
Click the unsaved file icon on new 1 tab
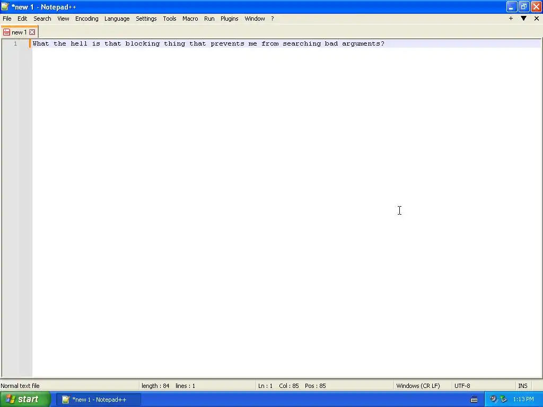point(6,32)
